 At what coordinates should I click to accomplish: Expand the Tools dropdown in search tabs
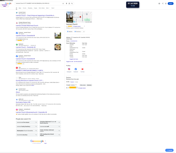tap(53, 8)
